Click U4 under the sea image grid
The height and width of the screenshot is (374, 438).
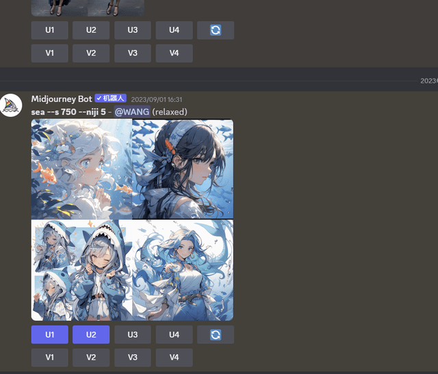(174, 334)
